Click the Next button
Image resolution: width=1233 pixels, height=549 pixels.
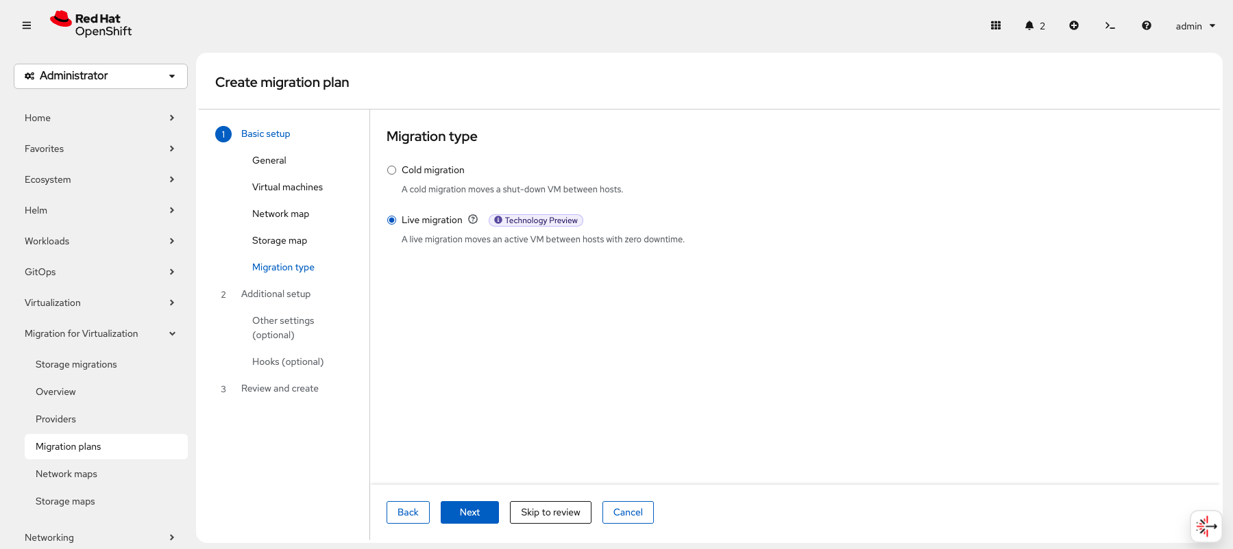[x=469, y=512]
